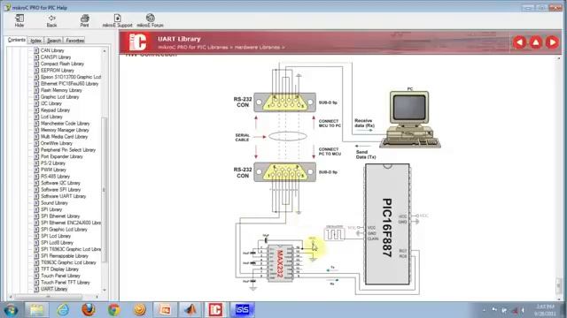The width and height of the screenshot is (567, 318).
Task: Open SPI Graphic Lcd Library topic
Action: point(64,230)
